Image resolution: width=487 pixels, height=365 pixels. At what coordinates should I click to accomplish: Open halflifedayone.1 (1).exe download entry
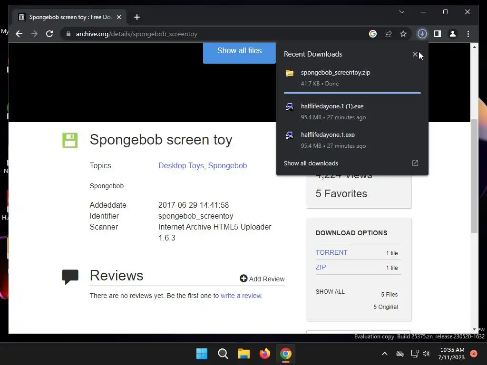point(352,111)
